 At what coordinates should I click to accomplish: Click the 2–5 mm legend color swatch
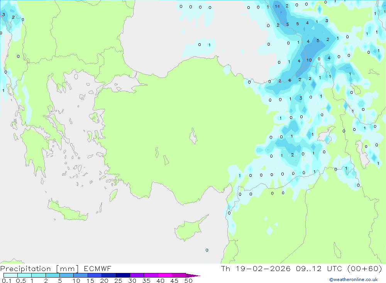click(52, 275)
